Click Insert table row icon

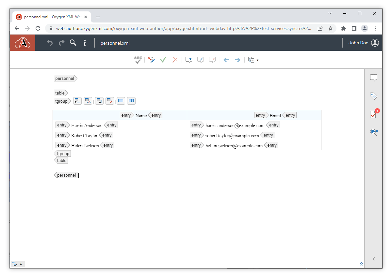77,101
